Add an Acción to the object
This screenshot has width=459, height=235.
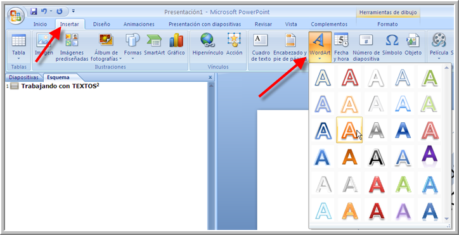coord(234,44)
